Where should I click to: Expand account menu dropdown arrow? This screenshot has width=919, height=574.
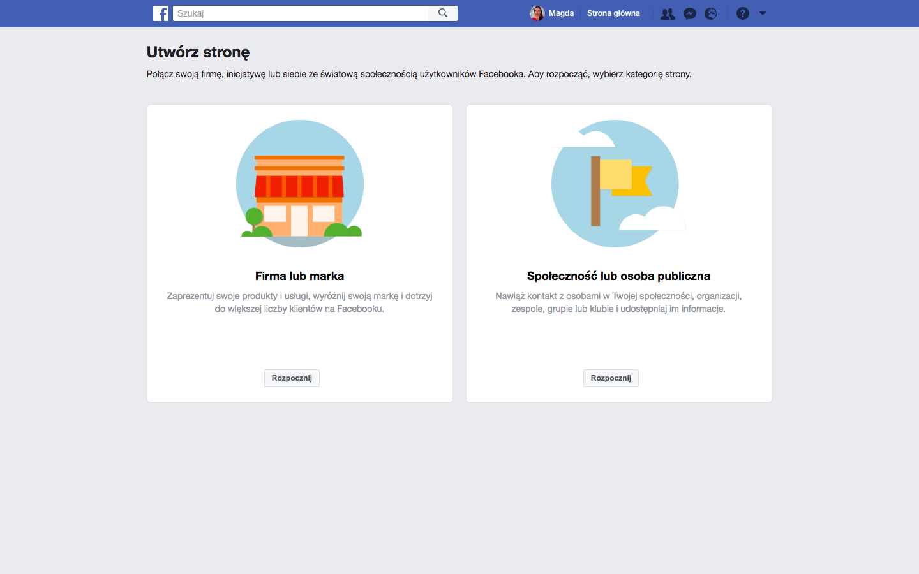[x=763, y=13]
